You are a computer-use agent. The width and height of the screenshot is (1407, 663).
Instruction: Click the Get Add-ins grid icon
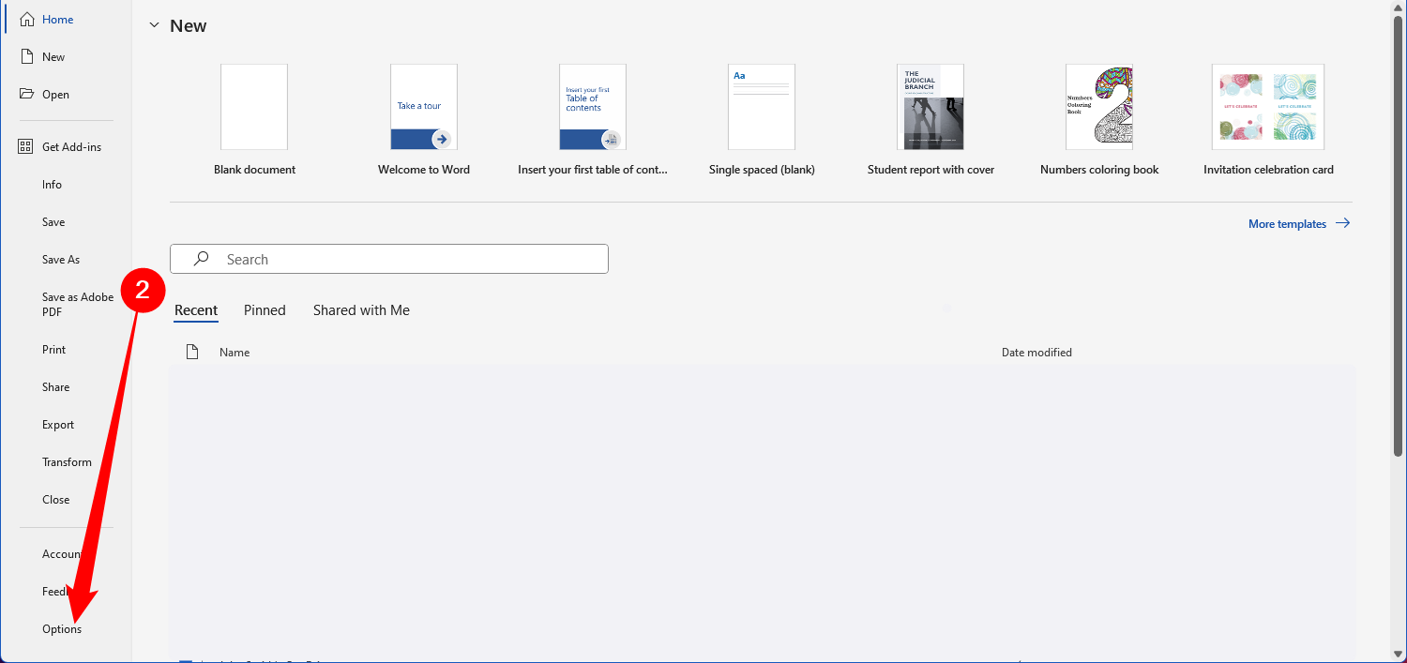(x=26, y=147)
